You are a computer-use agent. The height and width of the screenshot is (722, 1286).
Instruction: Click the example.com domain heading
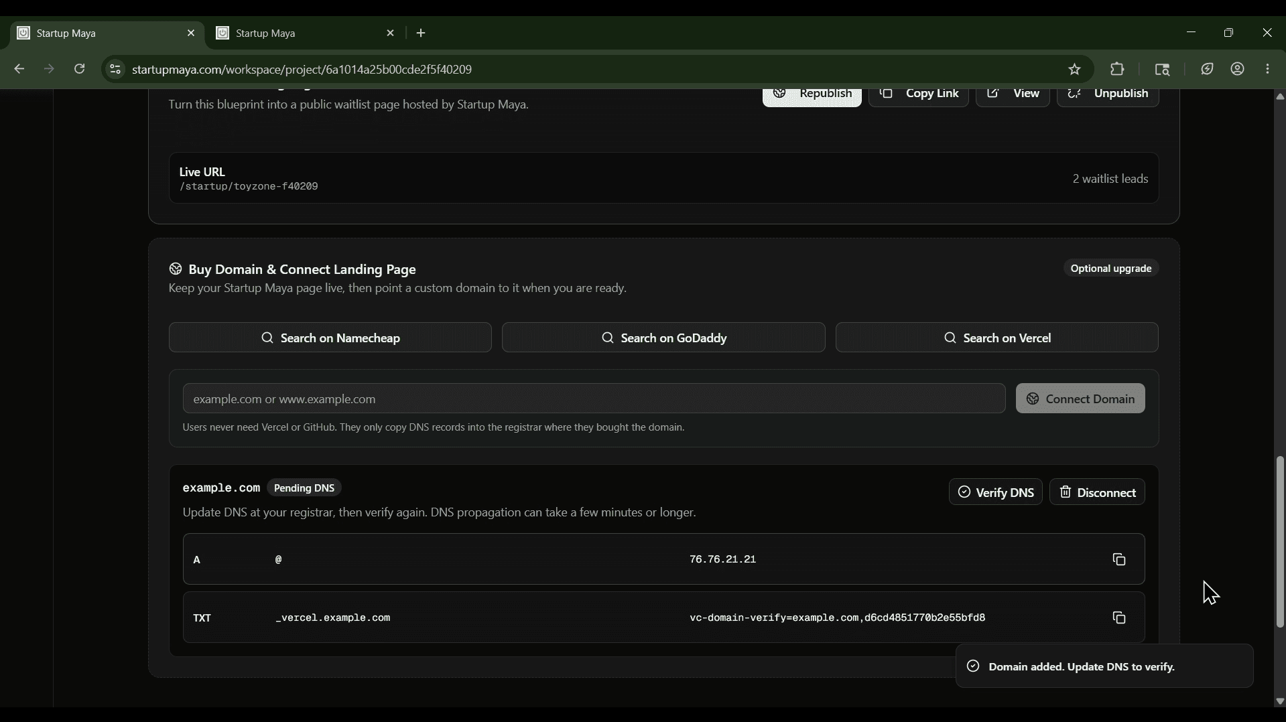[221, 488]
